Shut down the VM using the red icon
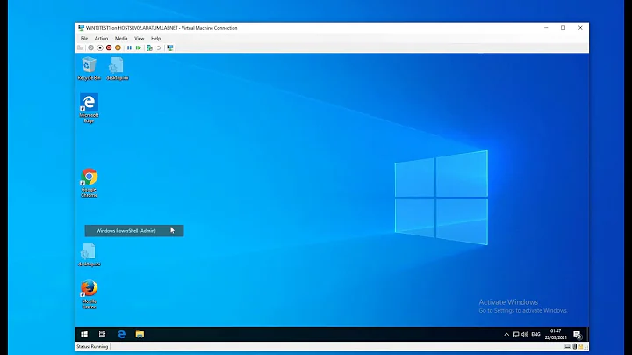The image size is (632, 355). (109, 47)
